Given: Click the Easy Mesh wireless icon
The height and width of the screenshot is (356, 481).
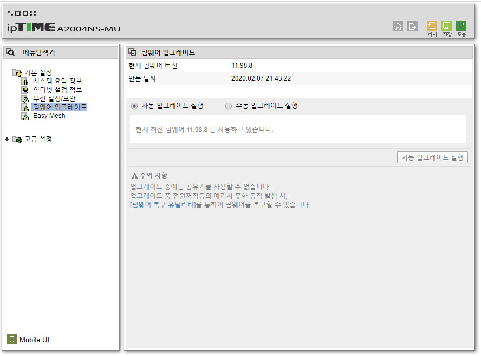Looking at the screenshot, I should tap(25, 116).
